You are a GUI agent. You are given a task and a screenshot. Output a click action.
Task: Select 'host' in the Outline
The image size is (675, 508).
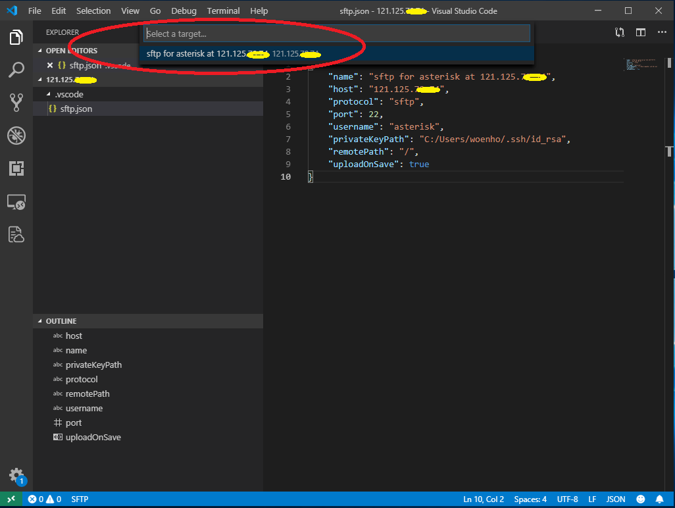pyautogui.click(x=74, y=336)
